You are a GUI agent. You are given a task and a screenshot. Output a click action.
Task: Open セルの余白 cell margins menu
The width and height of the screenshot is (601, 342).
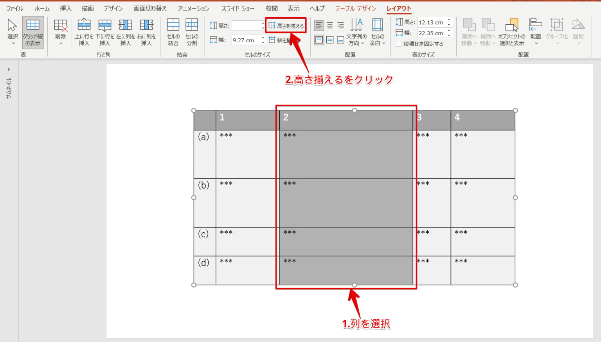[x=378, y=32]
